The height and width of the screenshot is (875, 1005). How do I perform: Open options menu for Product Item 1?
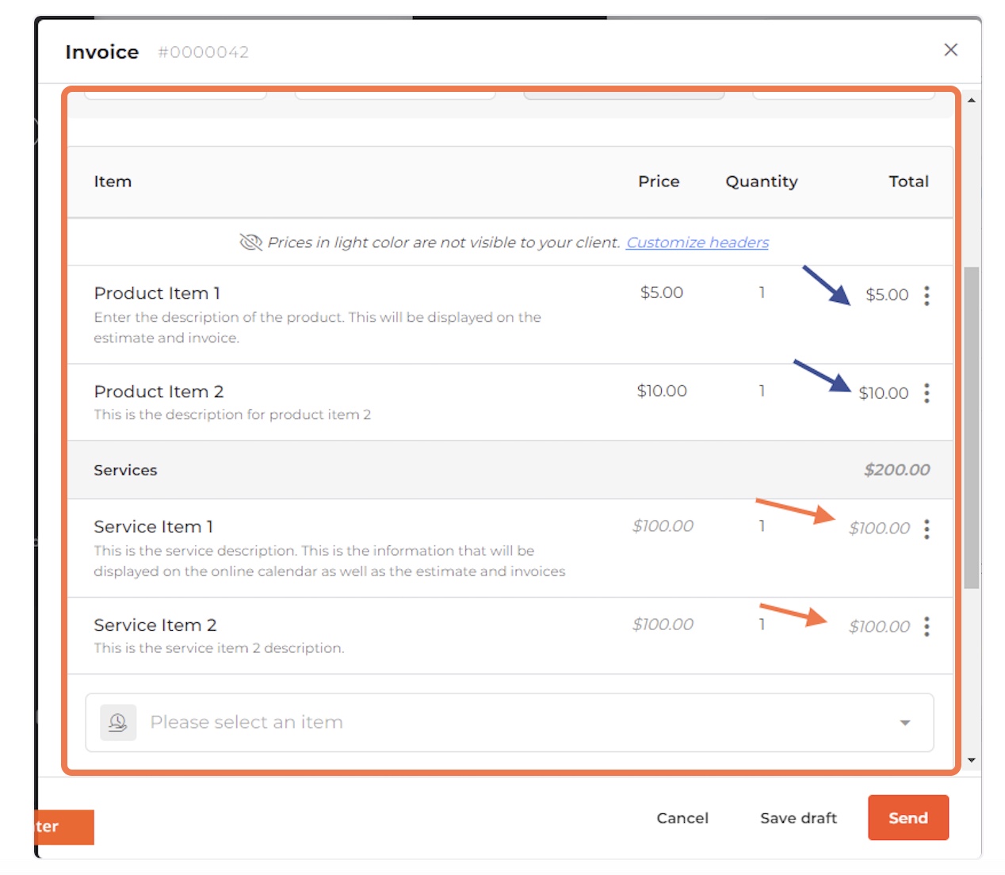point(927,296)
